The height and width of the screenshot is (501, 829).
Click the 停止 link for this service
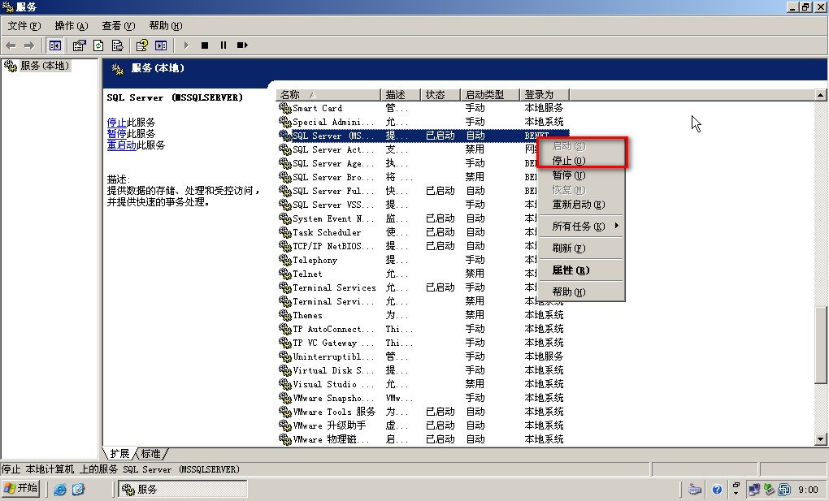click(x=116, y=122)
